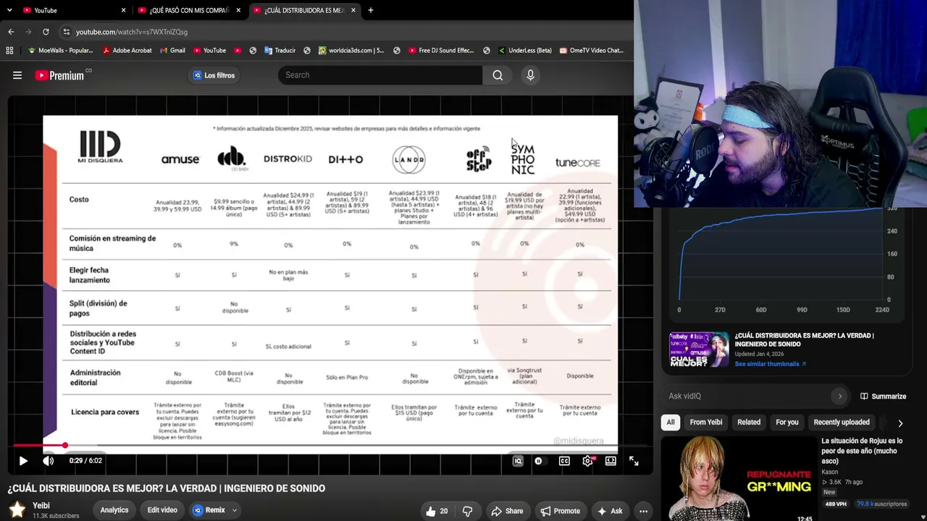Viewport: 927px width, 521px height.
Task: Click Summarize with the book icon
Action: (884, 396)
